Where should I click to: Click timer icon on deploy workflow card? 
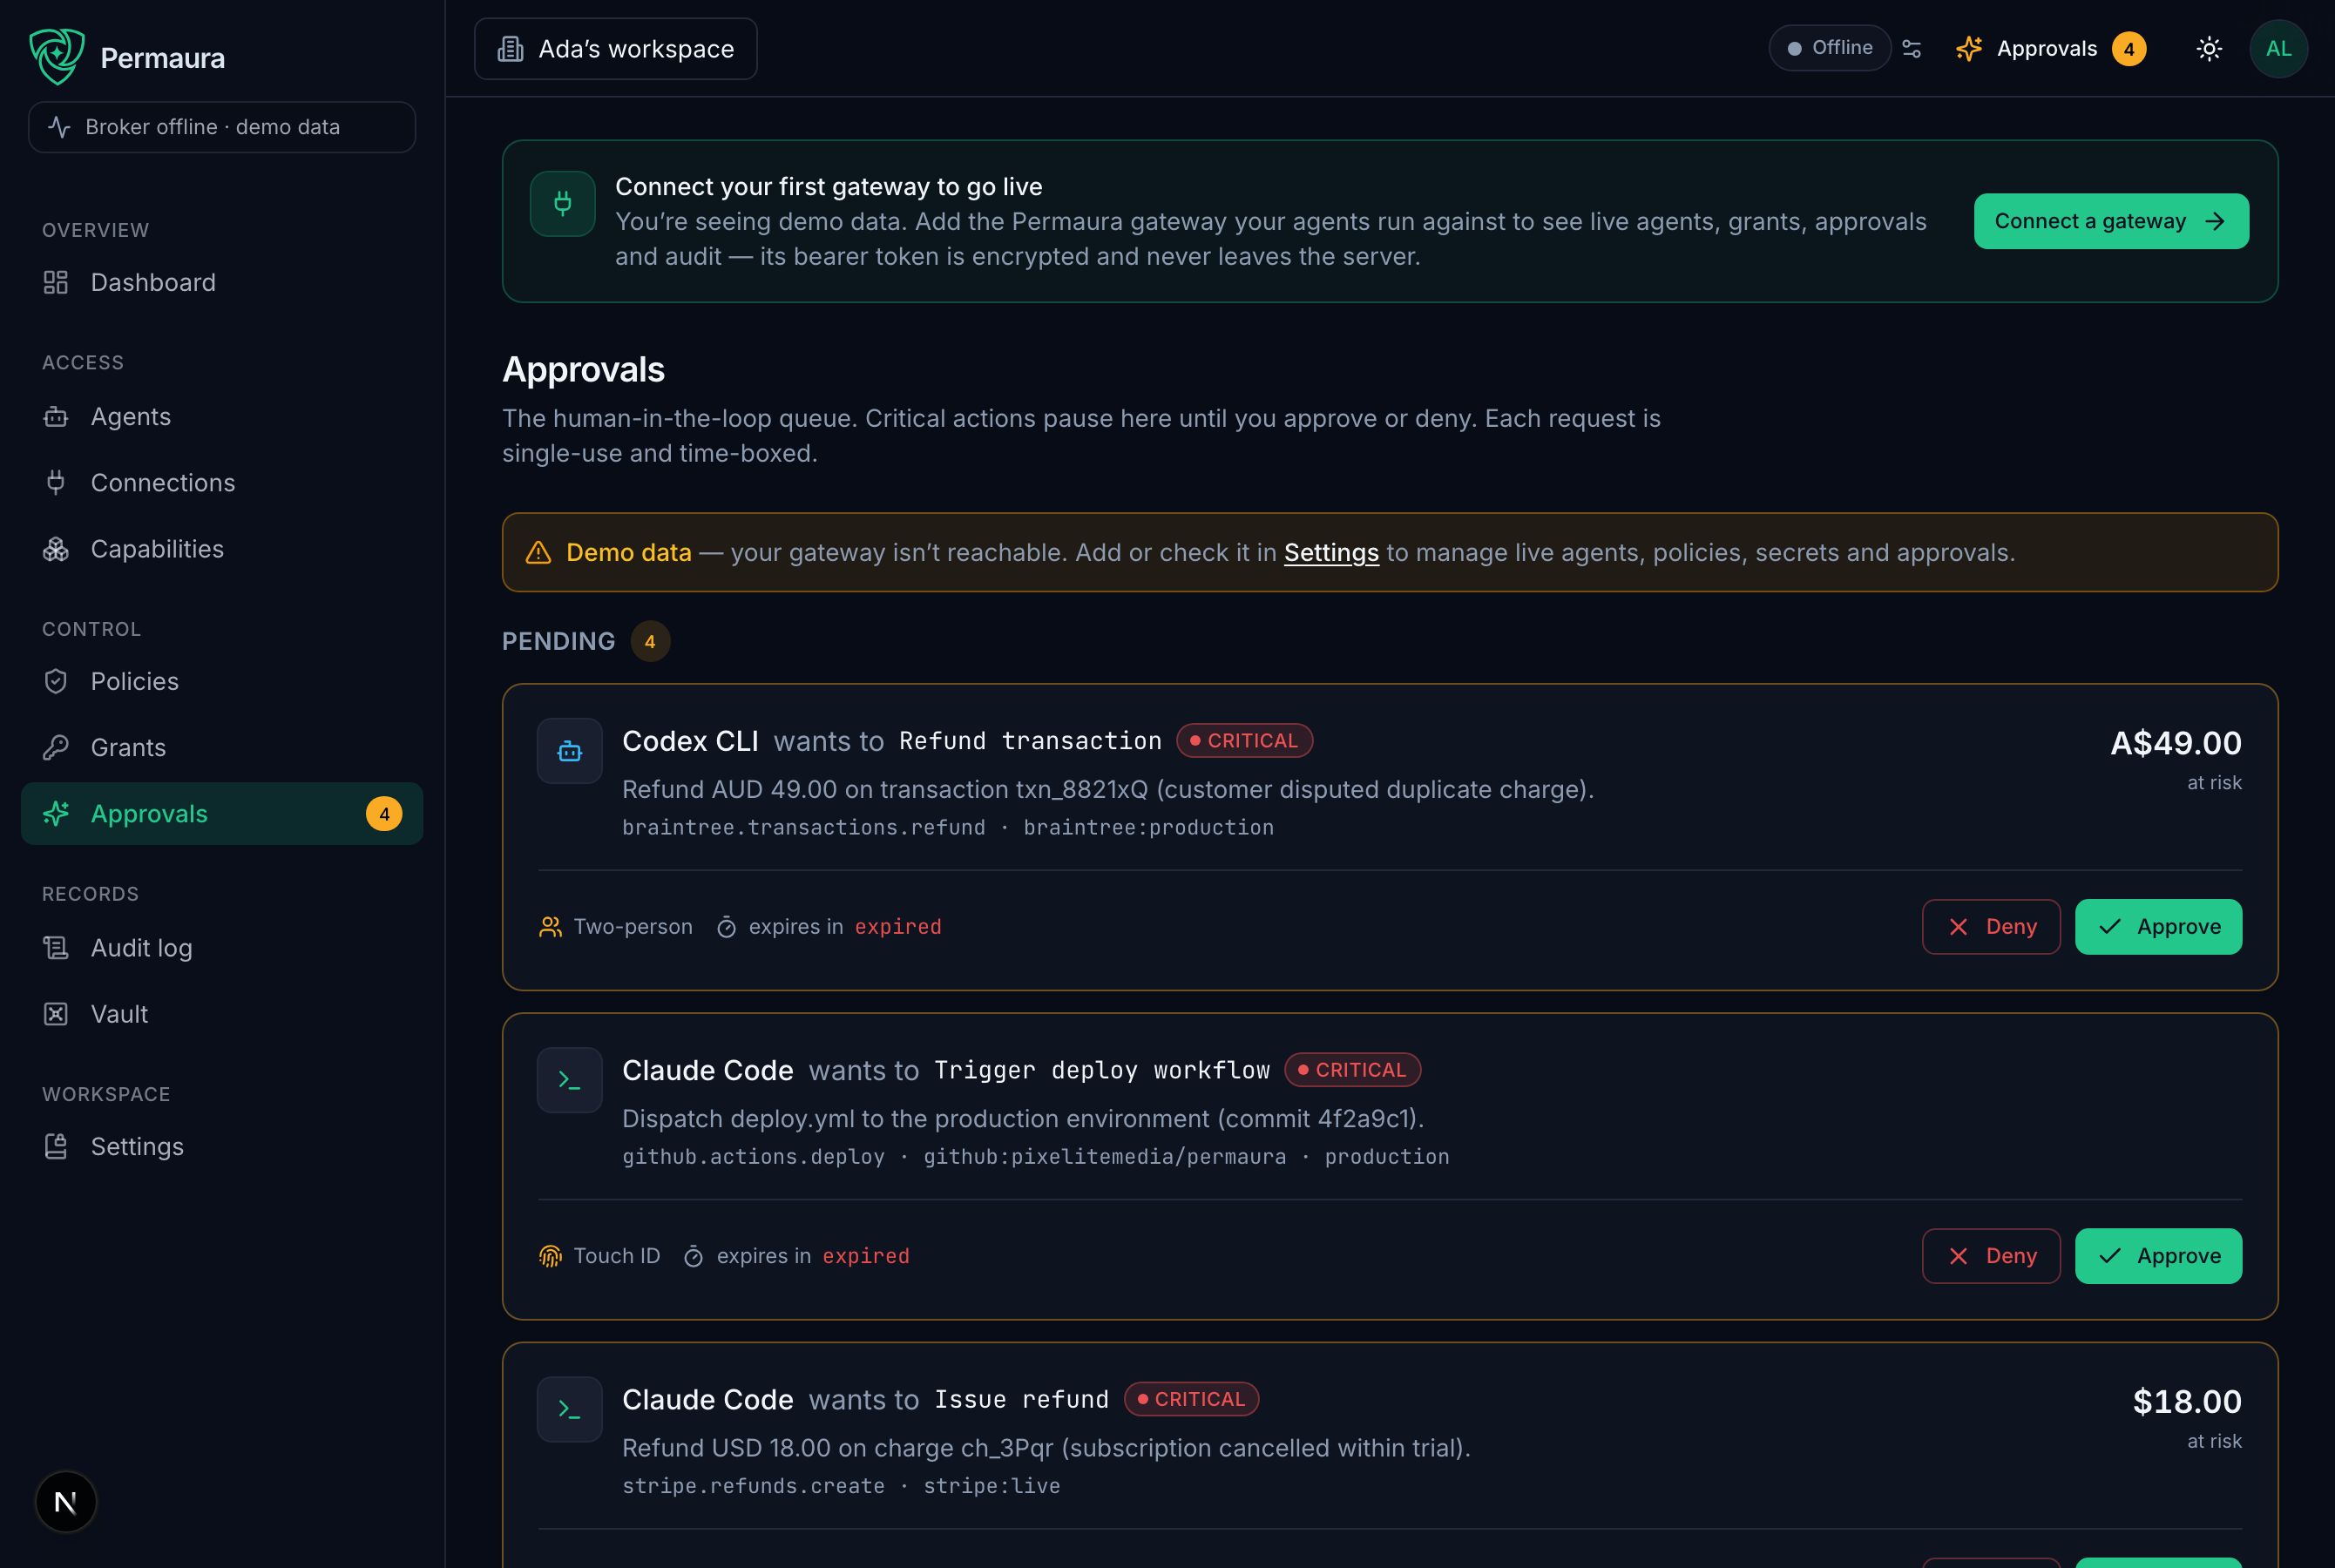(693, 1257)
